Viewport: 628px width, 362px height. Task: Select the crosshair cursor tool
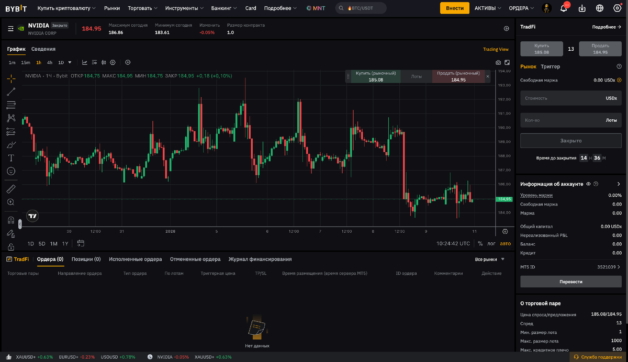11,78
